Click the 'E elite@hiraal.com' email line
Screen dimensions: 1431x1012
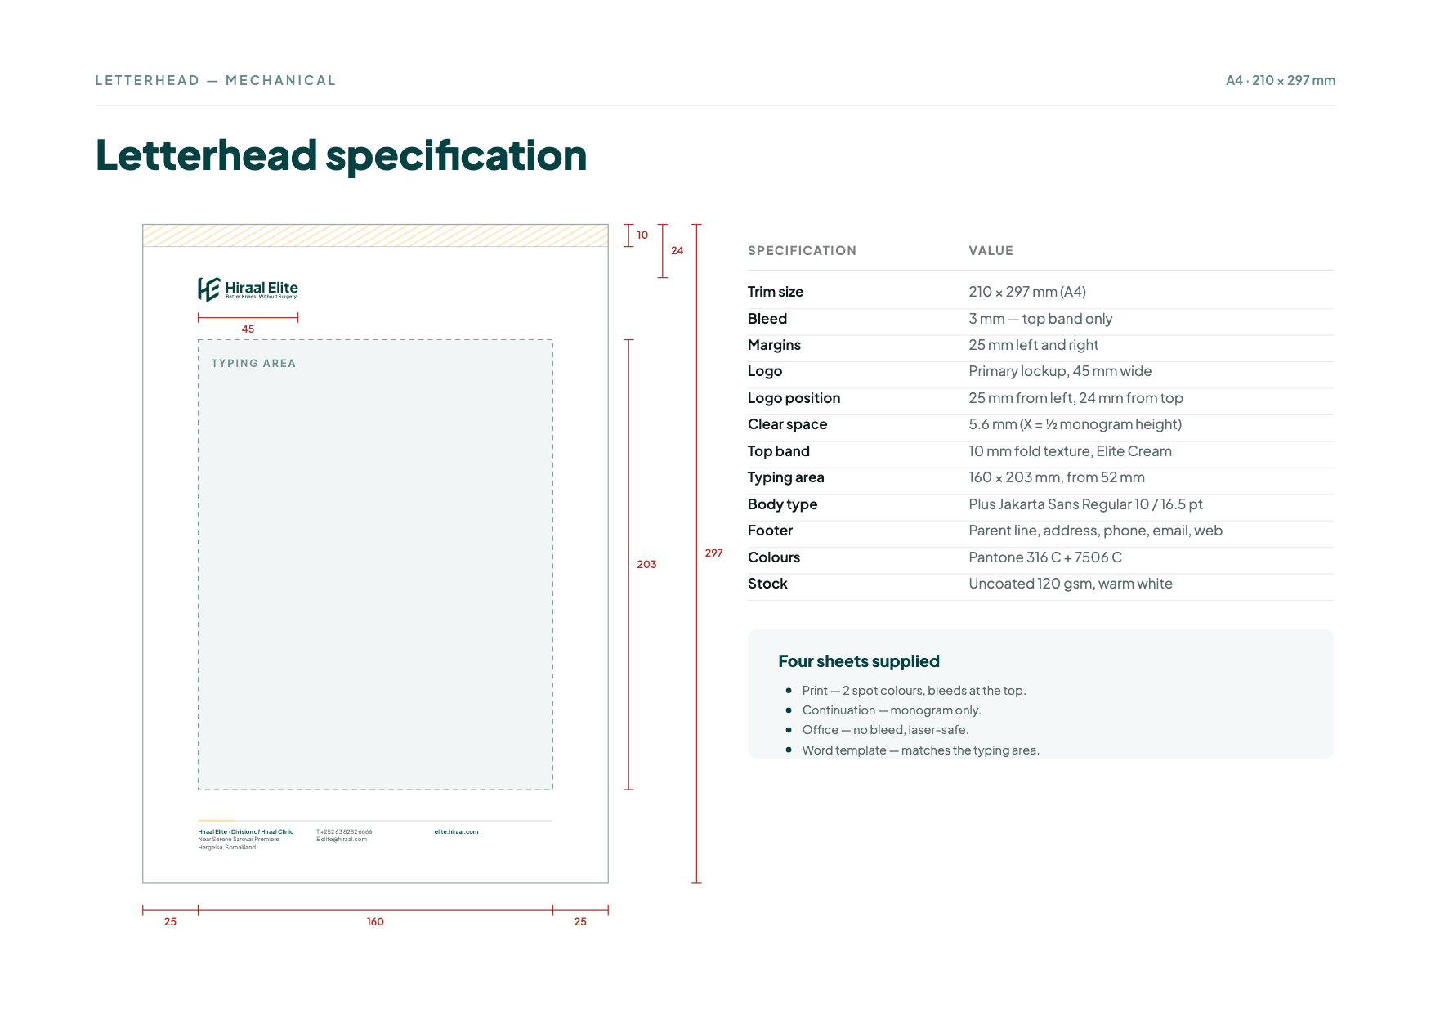[x=342, y=840]
